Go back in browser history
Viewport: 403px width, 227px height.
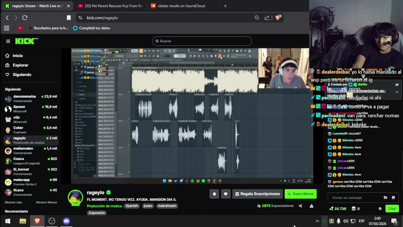[x=7, y=18]
